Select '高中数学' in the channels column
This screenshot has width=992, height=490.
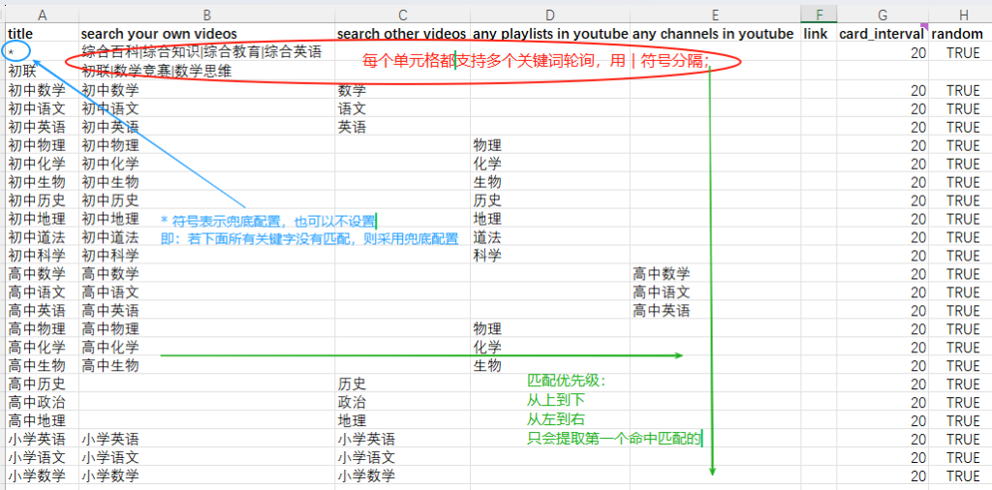(715, 274)
